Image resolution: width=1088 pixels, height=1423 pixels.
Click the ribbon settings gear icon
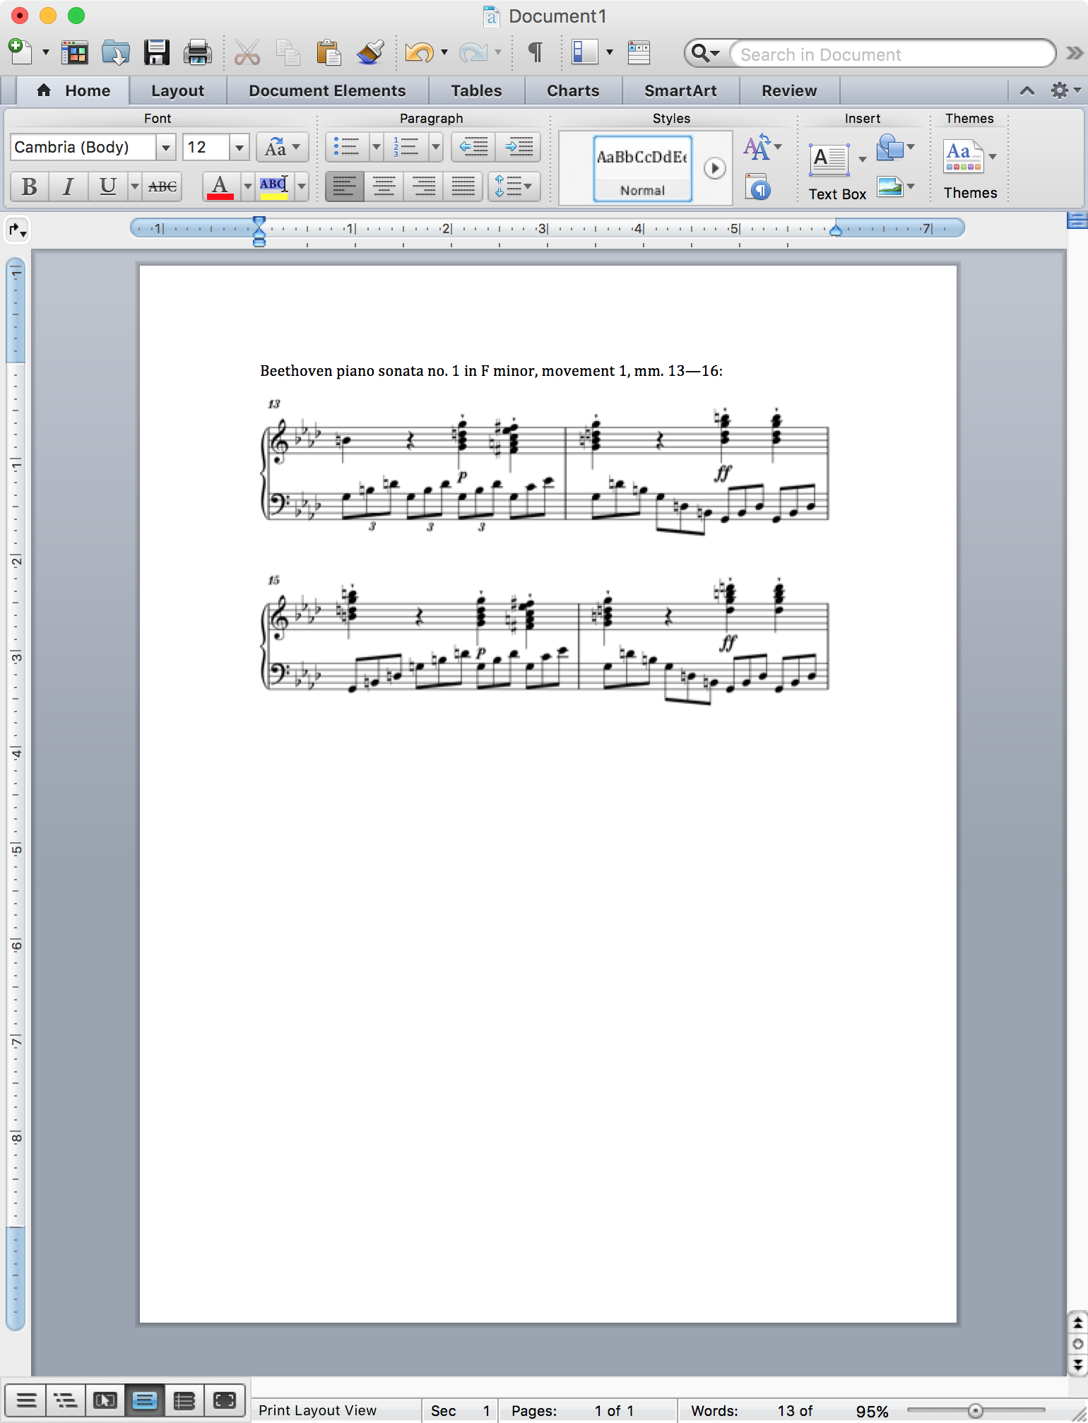click(x=1060, y=90)
